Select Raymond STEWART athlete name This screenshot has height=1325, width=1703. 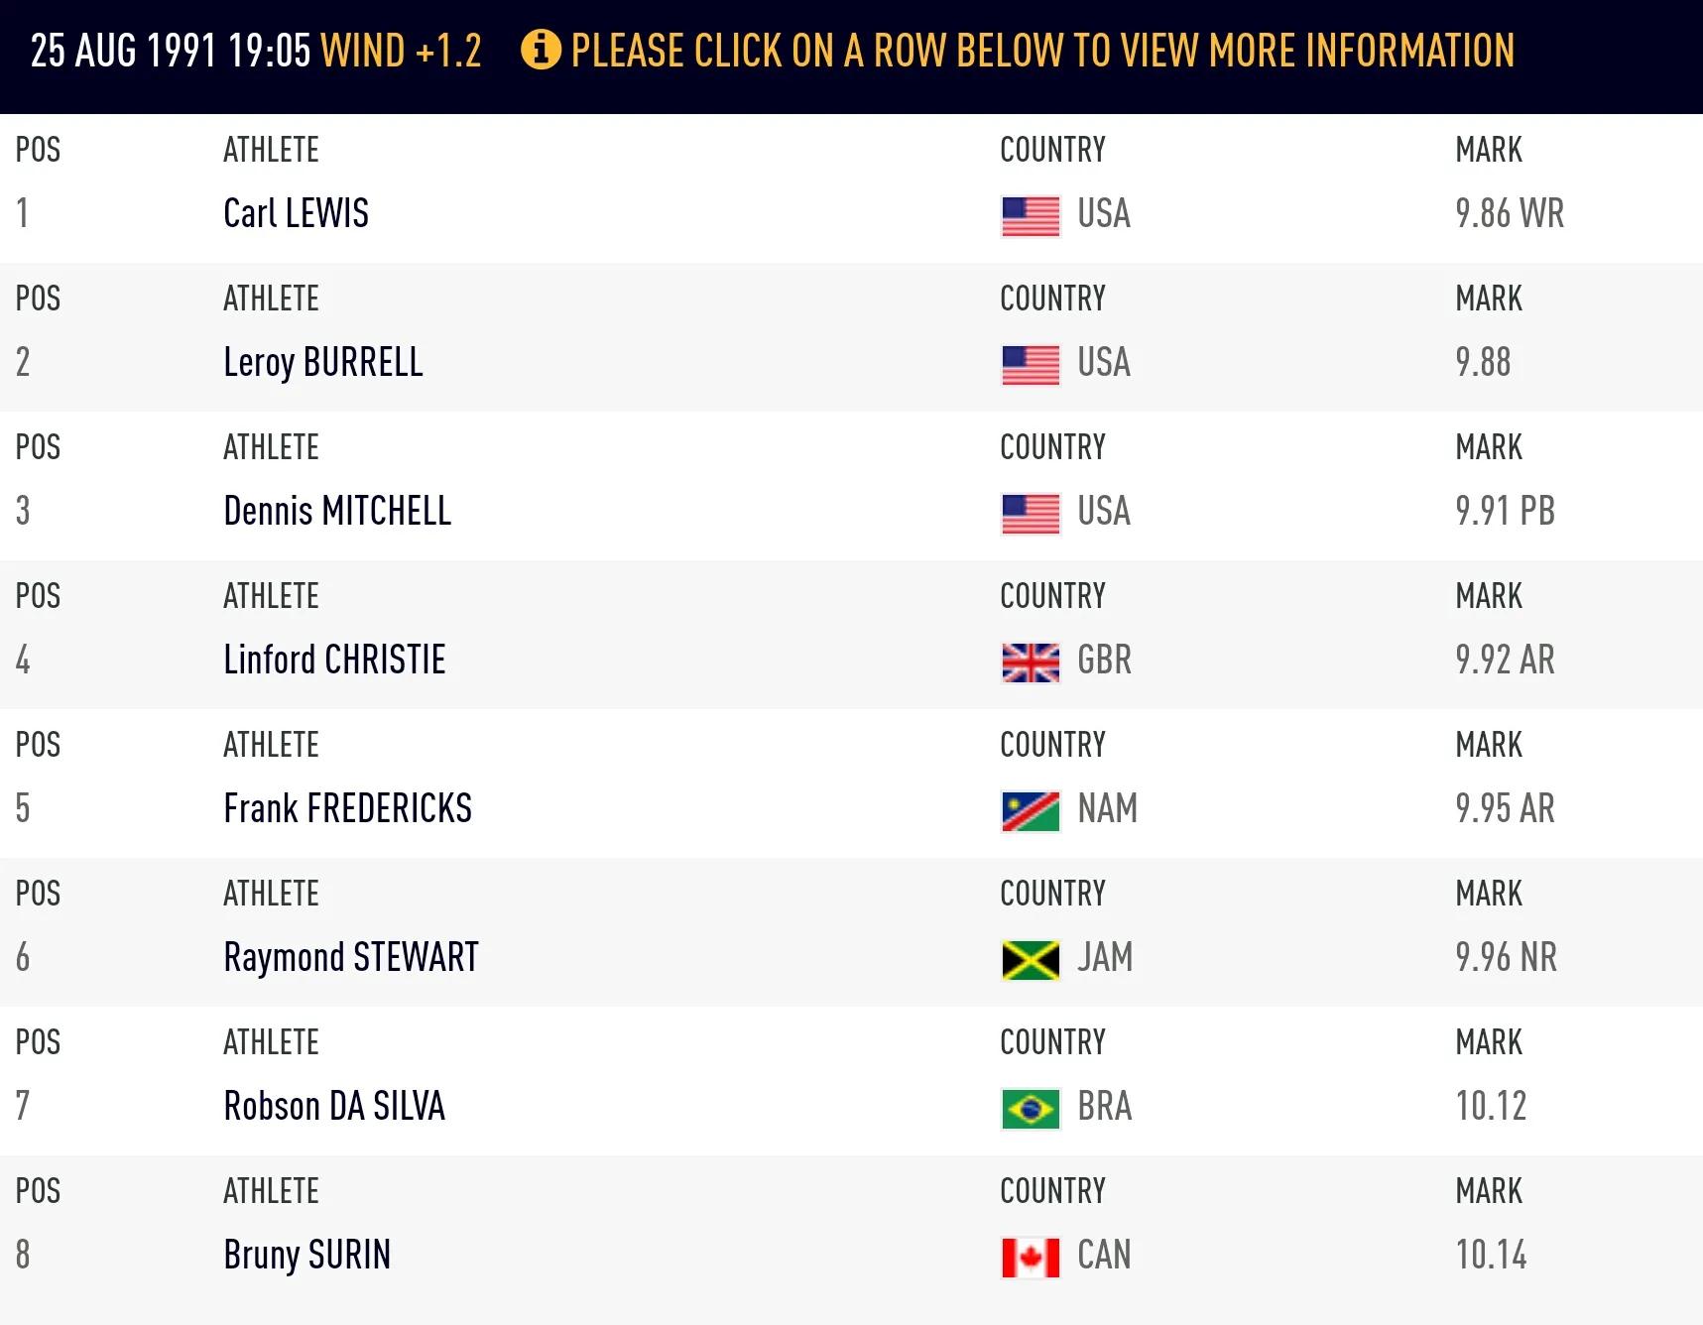click(x=351, y=958)
